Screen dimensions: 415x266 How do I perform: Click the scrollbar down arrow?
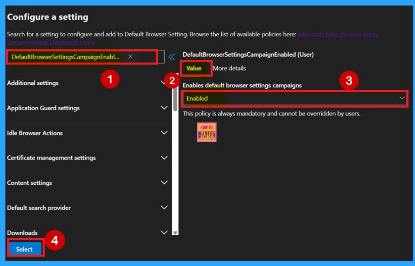[x=175, y=233]
